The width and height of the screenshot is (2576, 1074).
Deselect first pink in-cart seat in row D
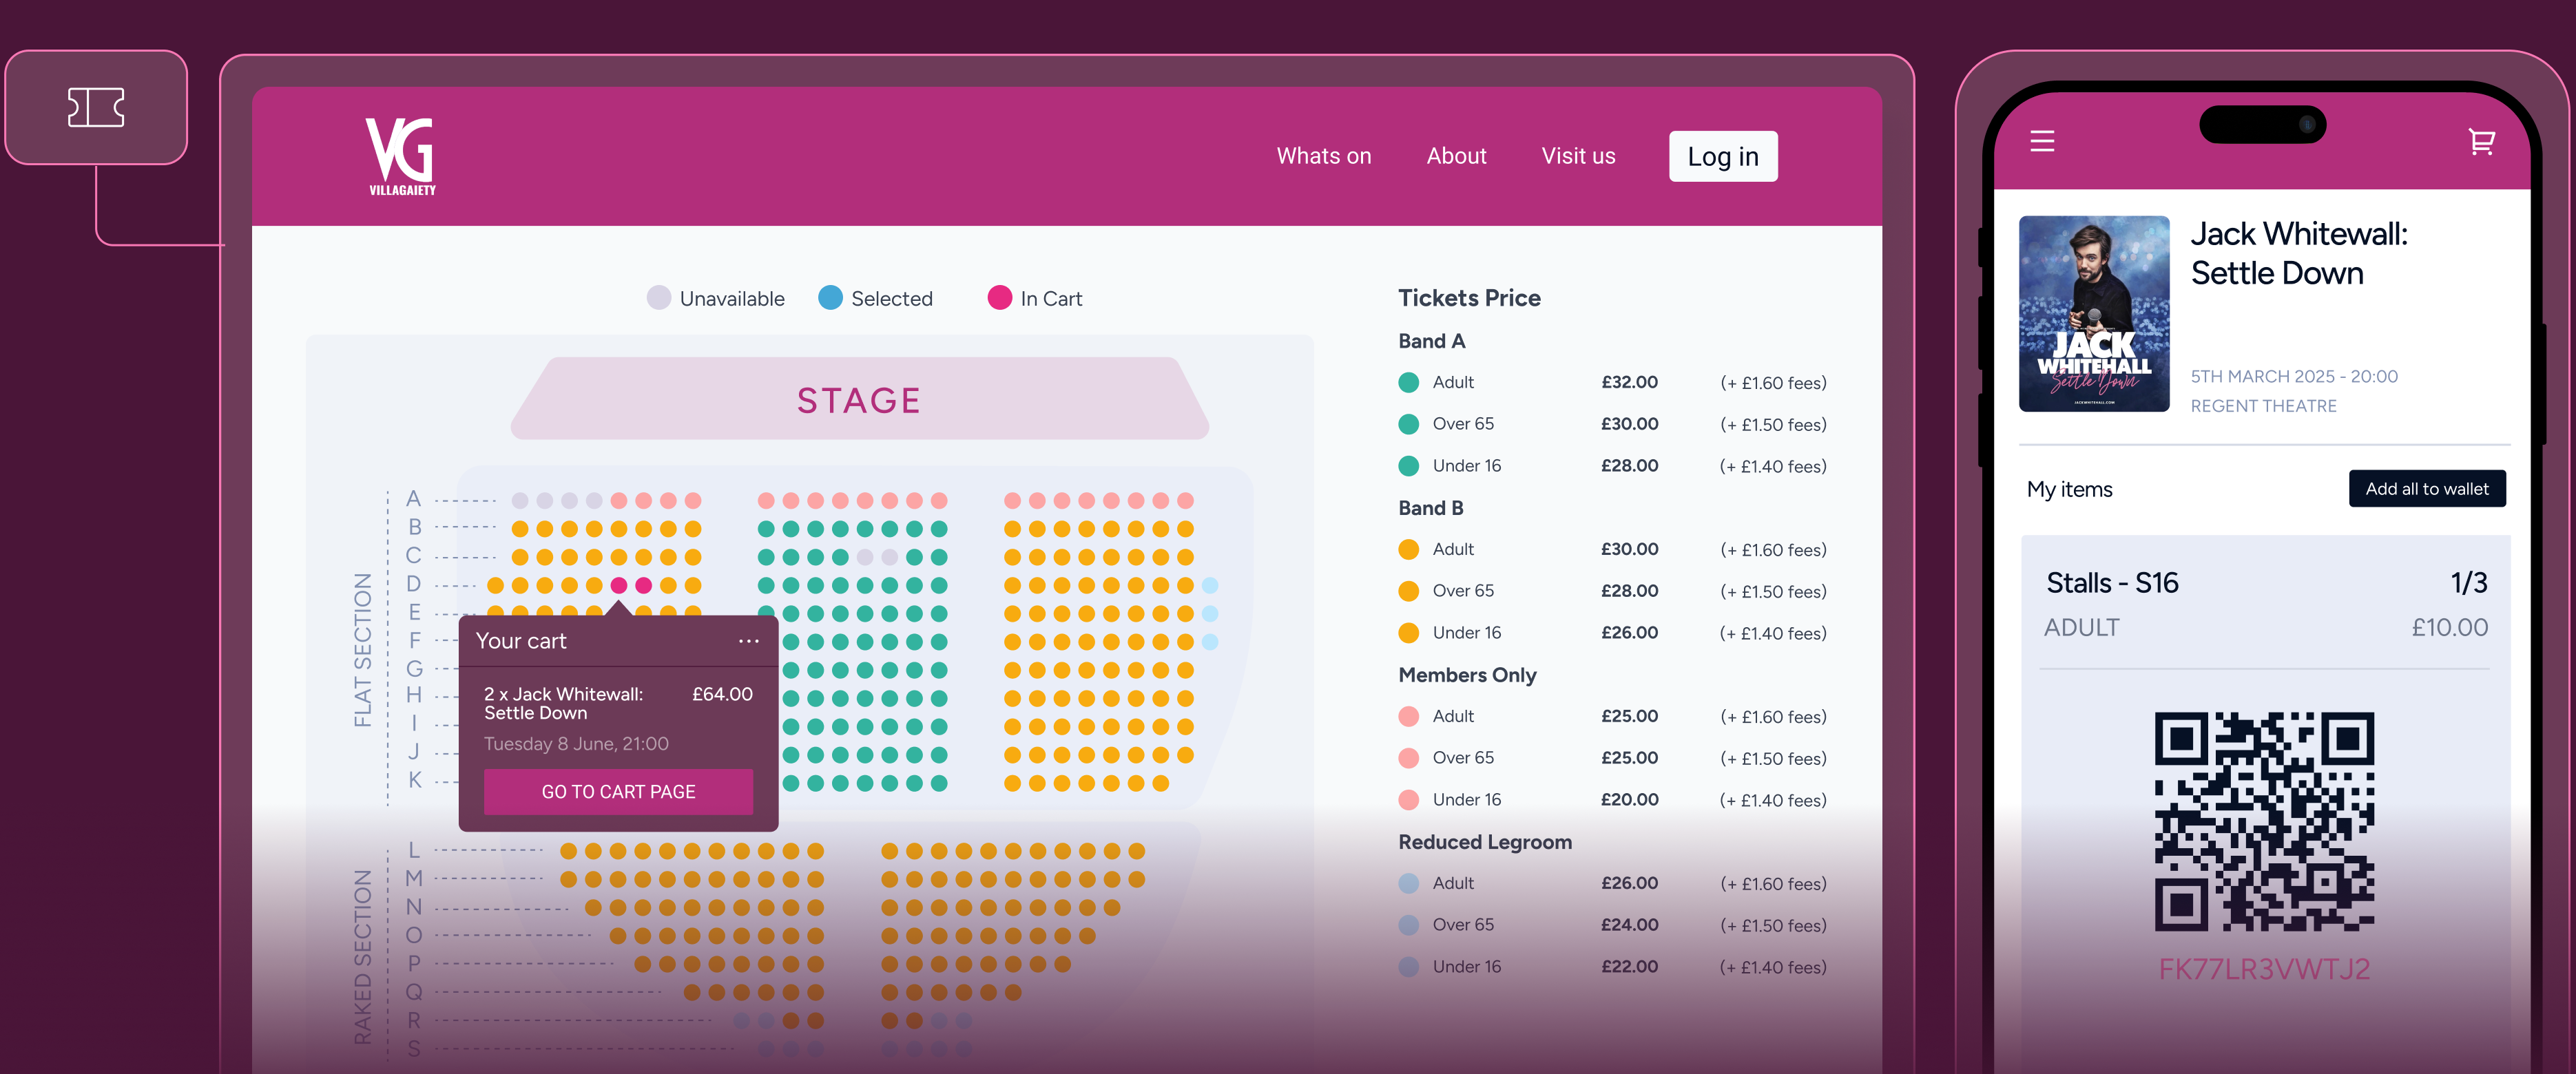pyautogui.click(x=619, y=586)
